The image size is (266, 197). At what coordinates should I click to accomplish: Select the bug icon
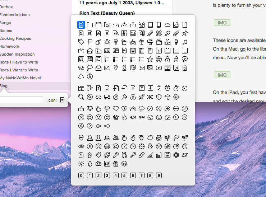pyautogui.click(x=107, y=42)
